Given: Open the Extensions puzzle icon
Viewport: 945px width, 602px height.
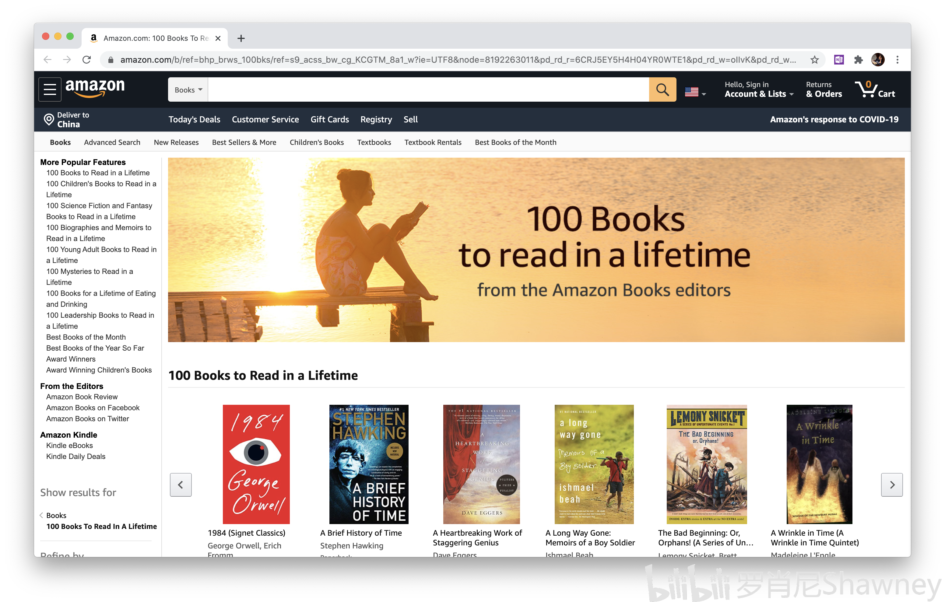Looking at the screenshot, I should coord(858,60).
